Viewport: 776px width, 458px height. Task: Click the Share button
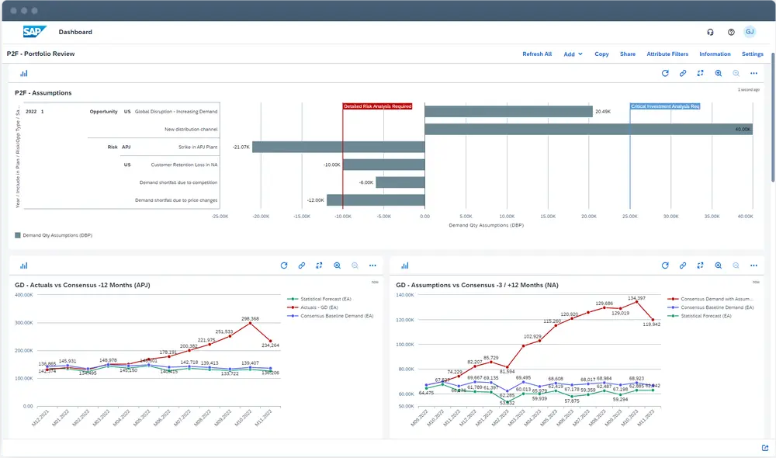click(x=628, y=54)
